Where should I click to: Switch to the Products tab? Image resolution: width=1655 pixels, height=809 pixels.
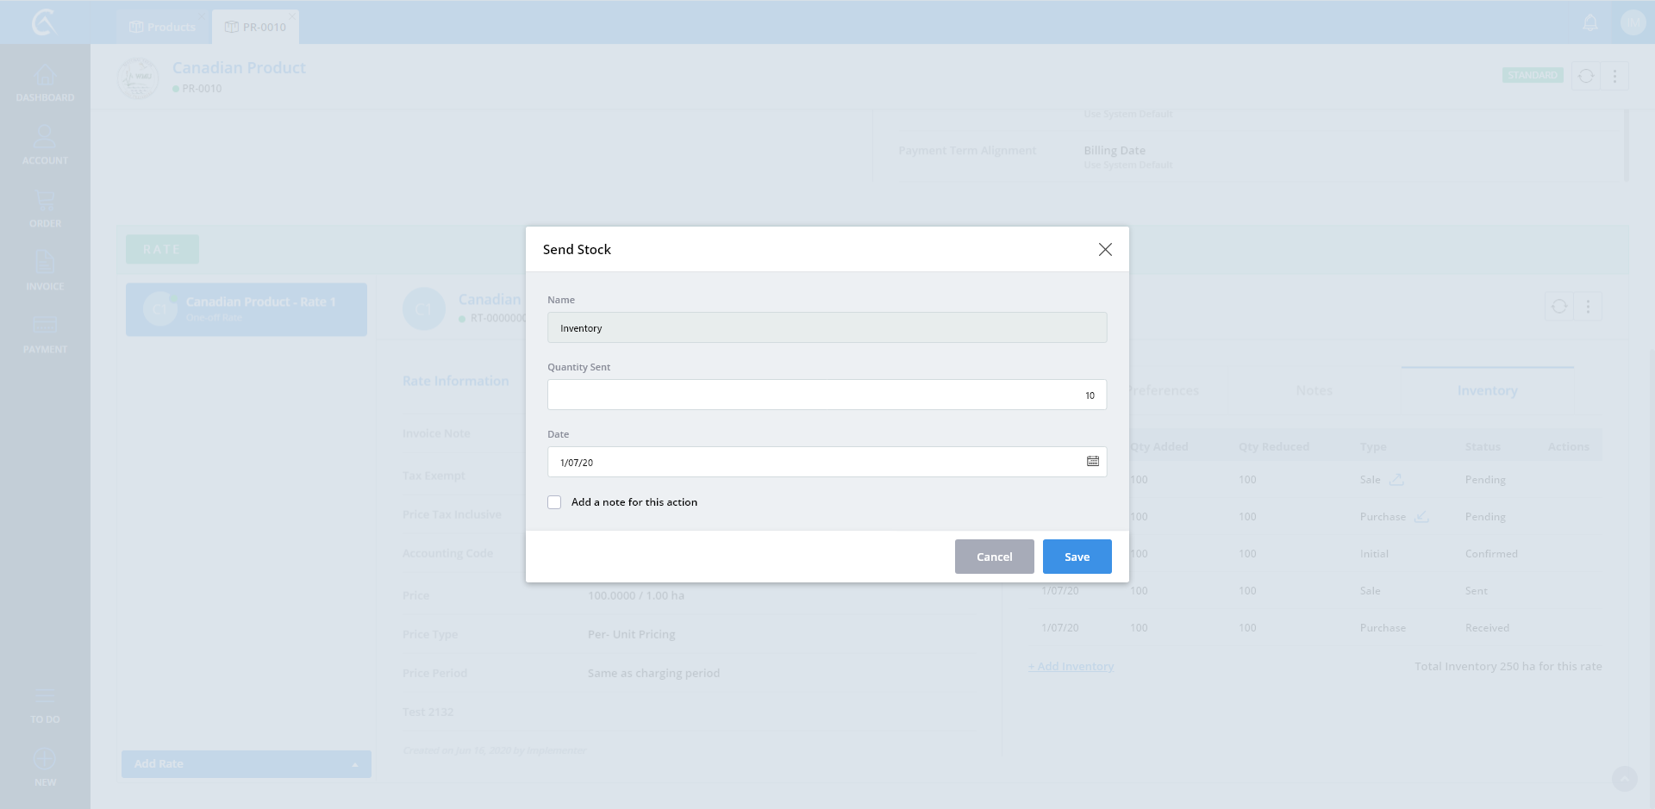tap(162, 27)
